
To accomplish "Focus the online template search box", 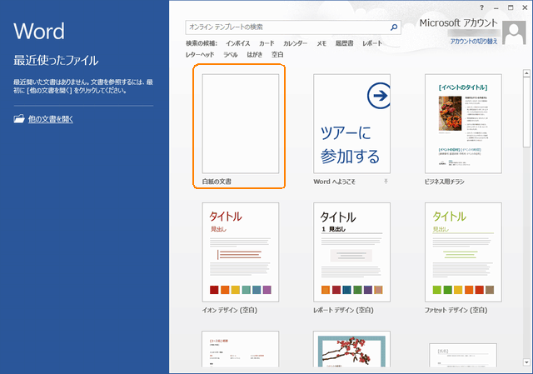I will click(x=293, y=27).
